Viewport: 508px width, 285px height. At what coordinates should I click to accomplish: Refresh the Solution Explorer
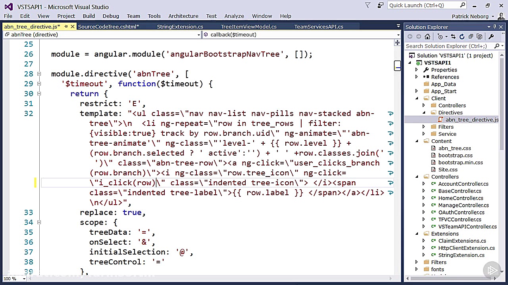[x=462, y=37]
